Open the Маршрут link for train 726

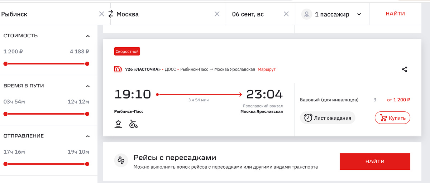267,69
